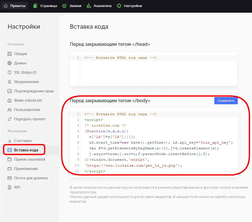Click line number 11 in body editor gutter

point(77,171)
